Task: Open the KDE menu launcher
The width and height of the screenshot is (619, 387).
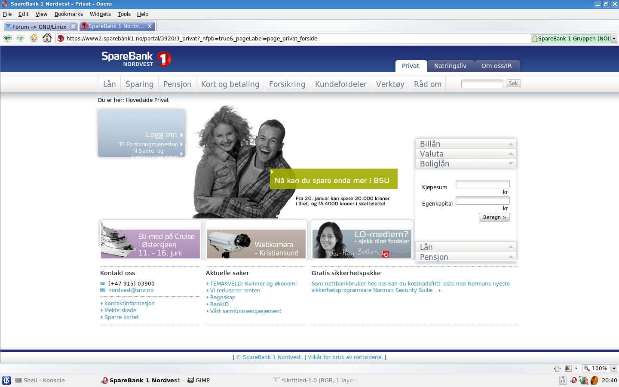Action: point(6,380)
